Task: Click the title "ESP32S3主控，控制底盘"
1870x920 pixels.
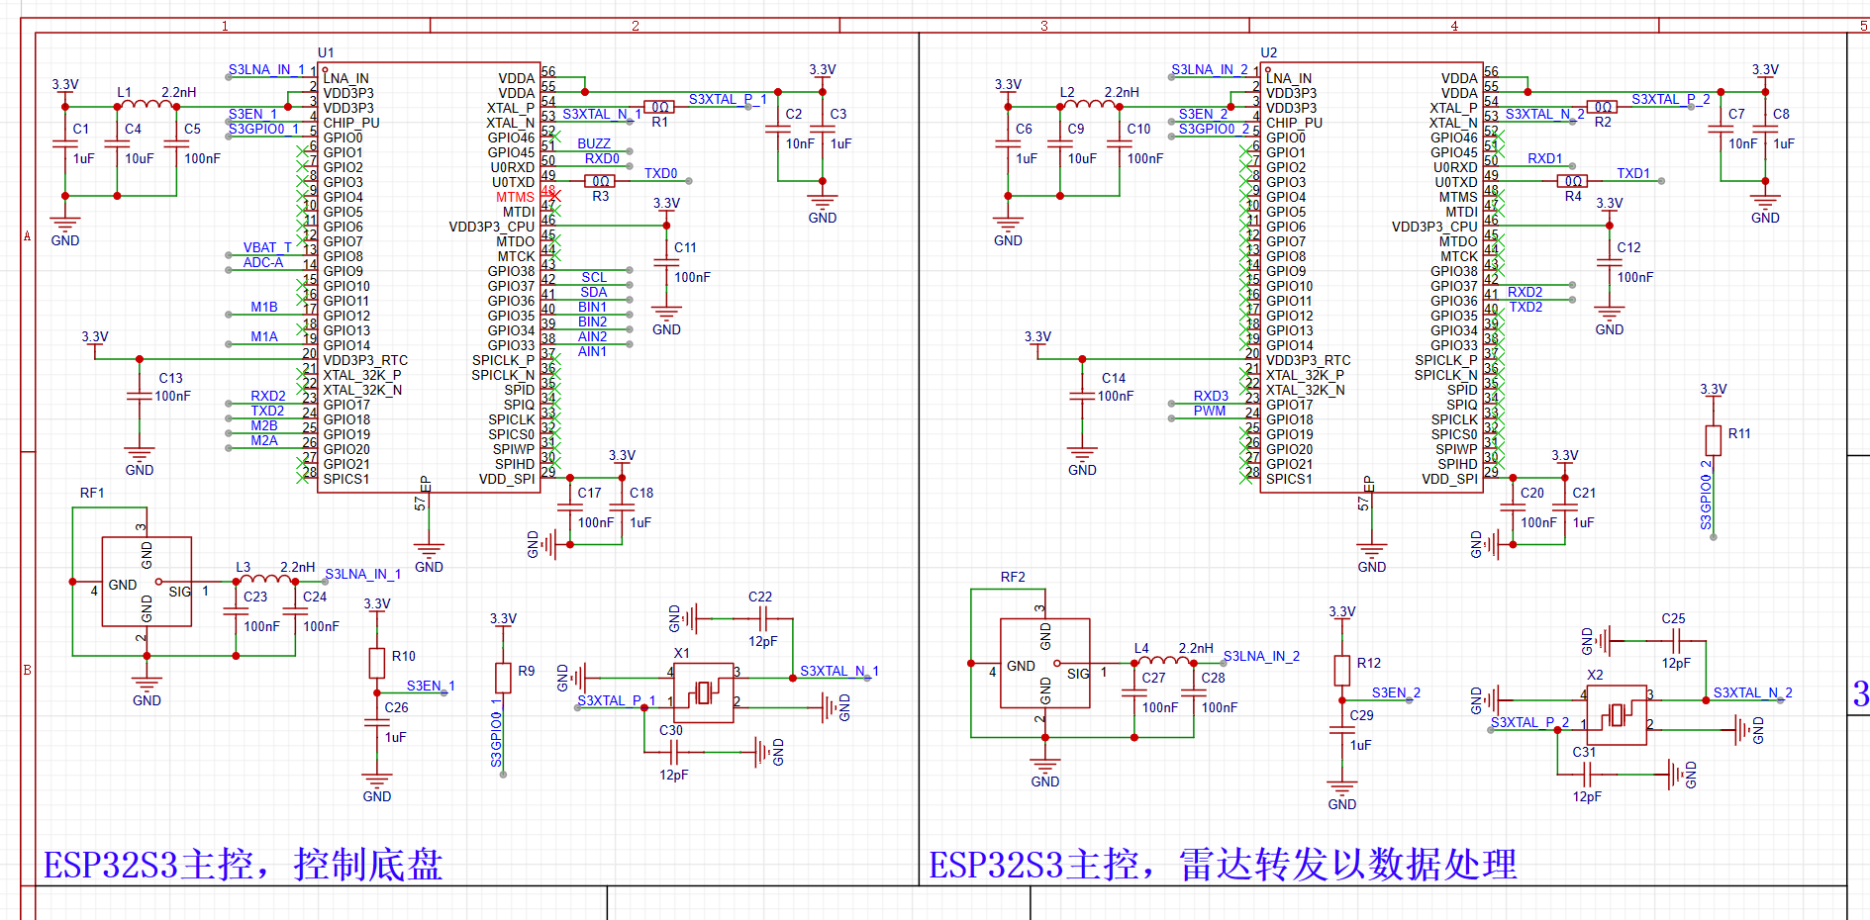Action: pyautogui.click(x=243, y=865)
